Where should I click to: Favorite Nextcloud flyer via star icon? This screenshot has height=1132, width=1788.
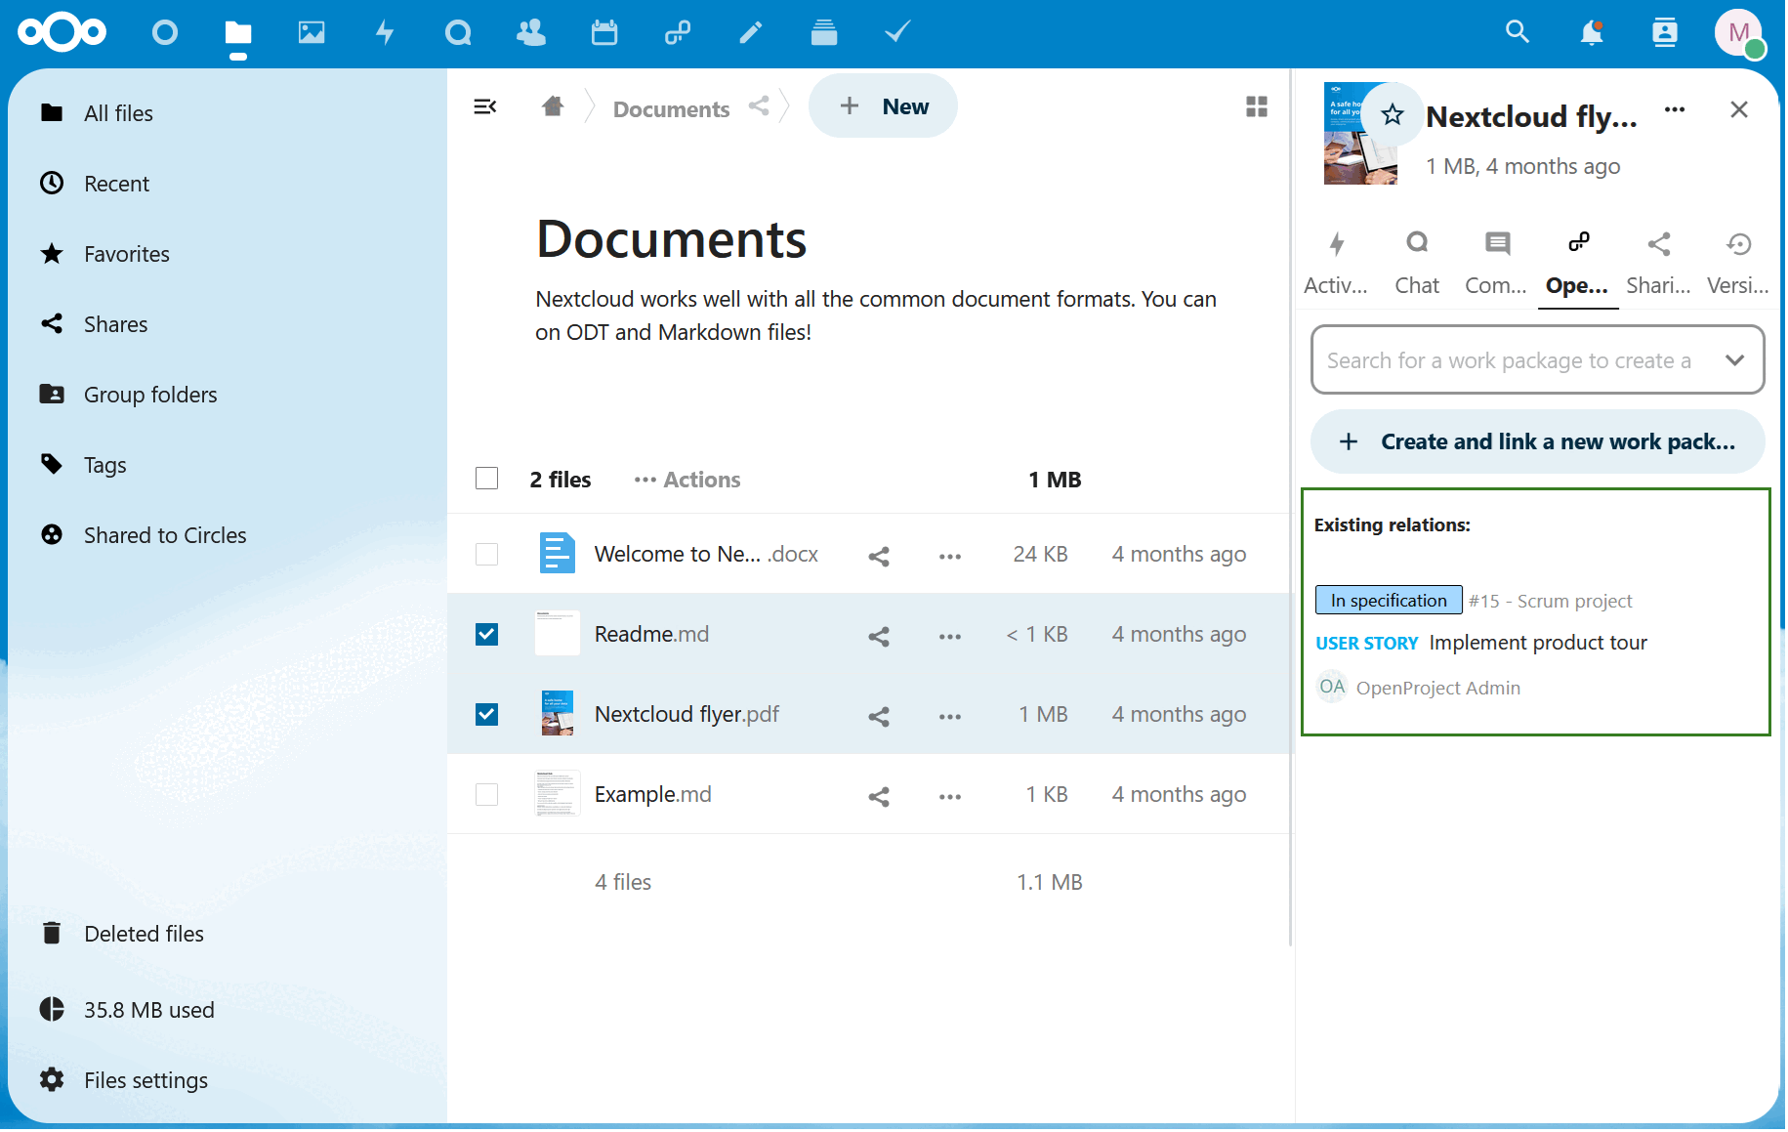click(x=1392, y=114)
